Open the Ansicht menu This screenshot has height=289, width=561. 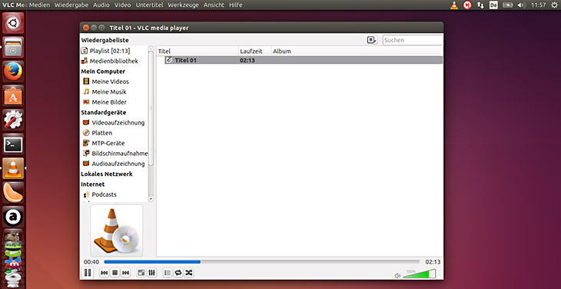[214, 5]
